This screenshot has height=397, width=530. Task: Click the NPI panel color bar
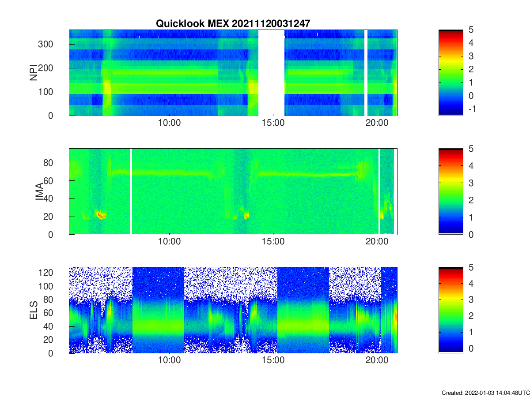coord(450,73)
